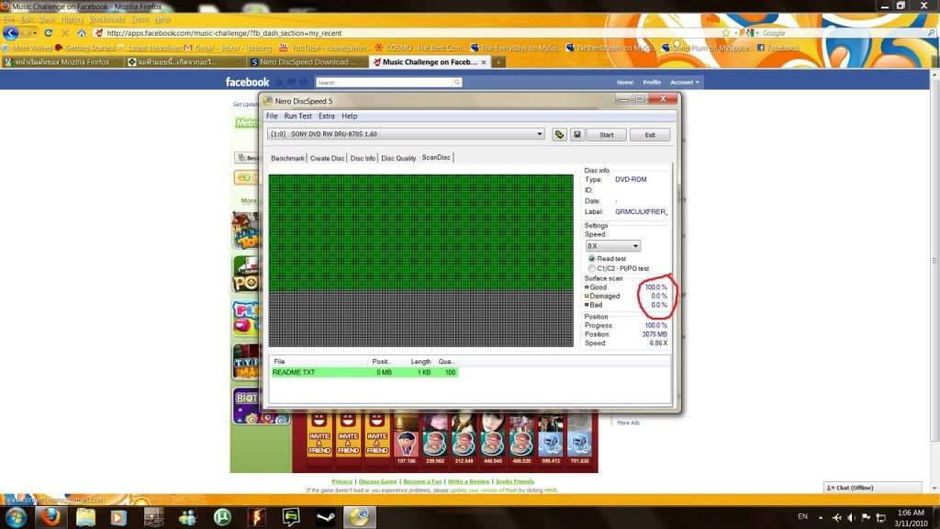Select the C1/C2 - PI/PO test option
The height and width of the screenshot is (529, 940).
coord(592,268)
